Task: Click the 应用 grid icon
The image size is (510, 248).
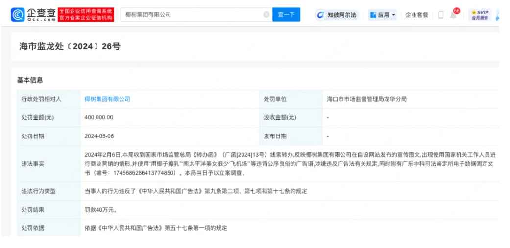Action: point(373,15)
